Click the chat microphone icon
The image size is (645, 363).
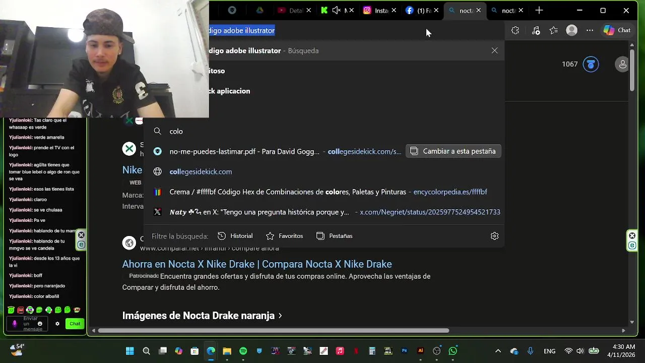(x=15, y=324)
